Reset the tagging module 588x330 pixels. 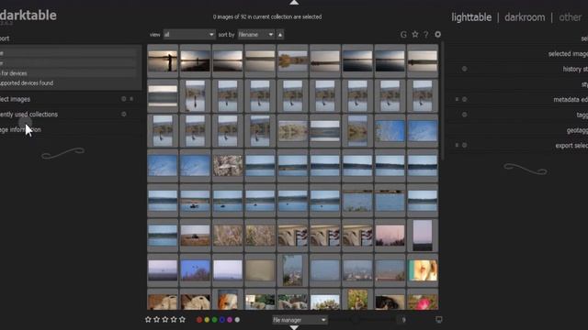pyautogui.click(x=464, y=115)
